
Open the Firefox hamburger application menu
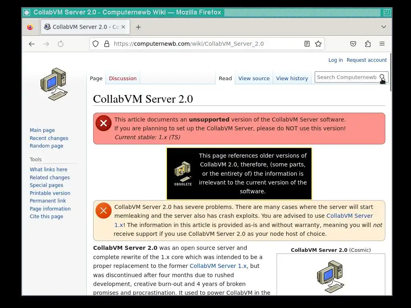coord(382,44)
